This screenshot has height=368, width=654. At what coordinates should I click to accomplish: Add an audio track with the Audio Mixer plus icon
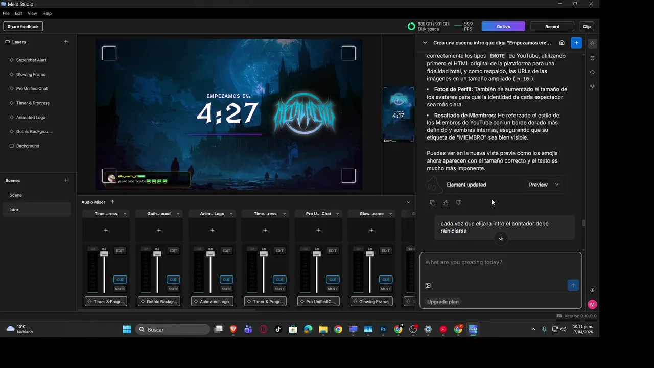point(113,202)
